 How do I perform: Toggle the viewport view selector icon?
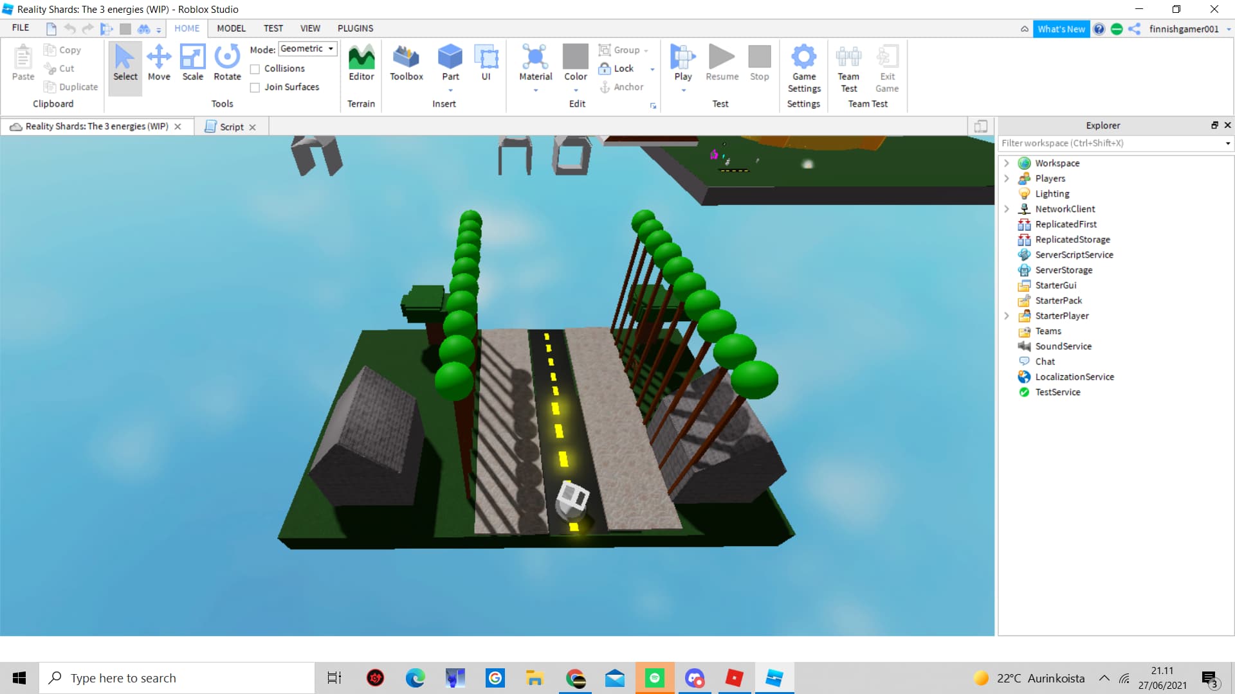pos(981,127)
